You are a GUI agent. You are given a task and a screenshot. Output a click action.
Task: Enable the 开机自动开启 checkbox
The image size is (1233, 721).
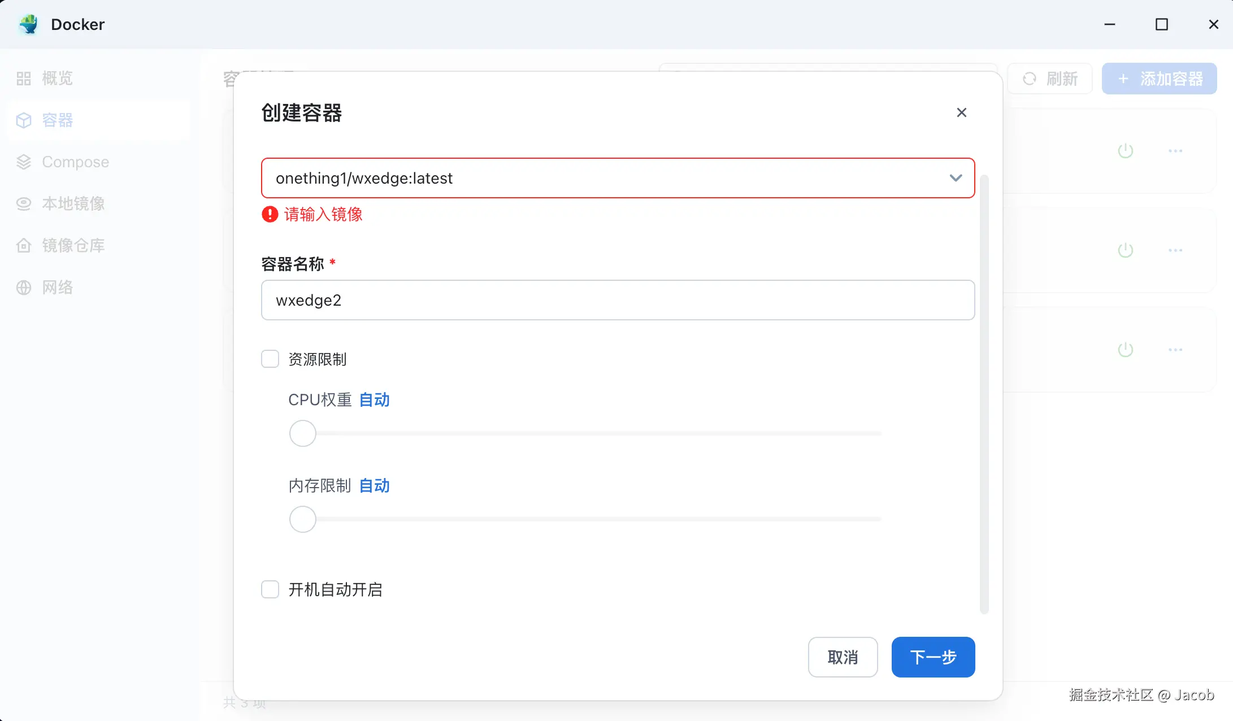(270, 589)
